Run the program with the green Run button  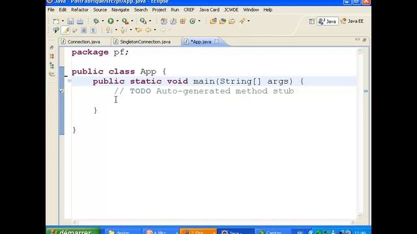coord(111,21)
